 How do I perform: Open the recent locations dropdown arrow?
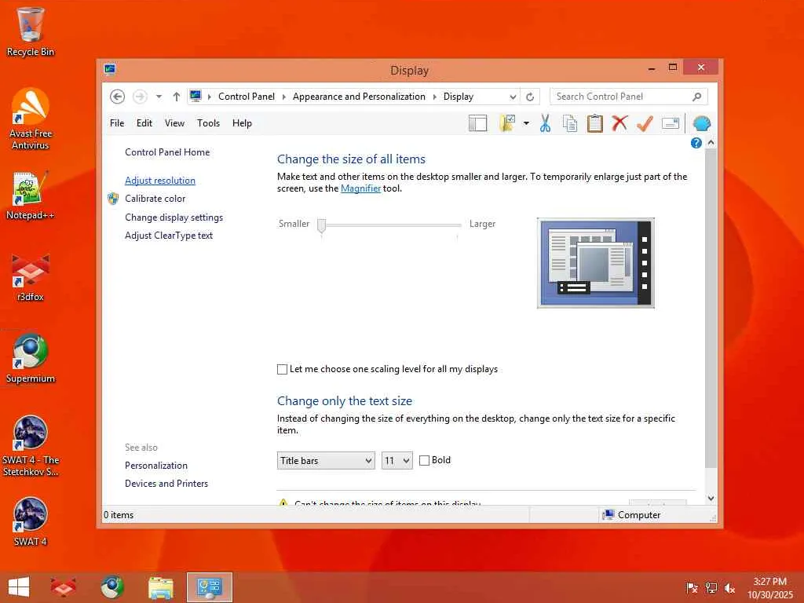(x=159, y=97)
